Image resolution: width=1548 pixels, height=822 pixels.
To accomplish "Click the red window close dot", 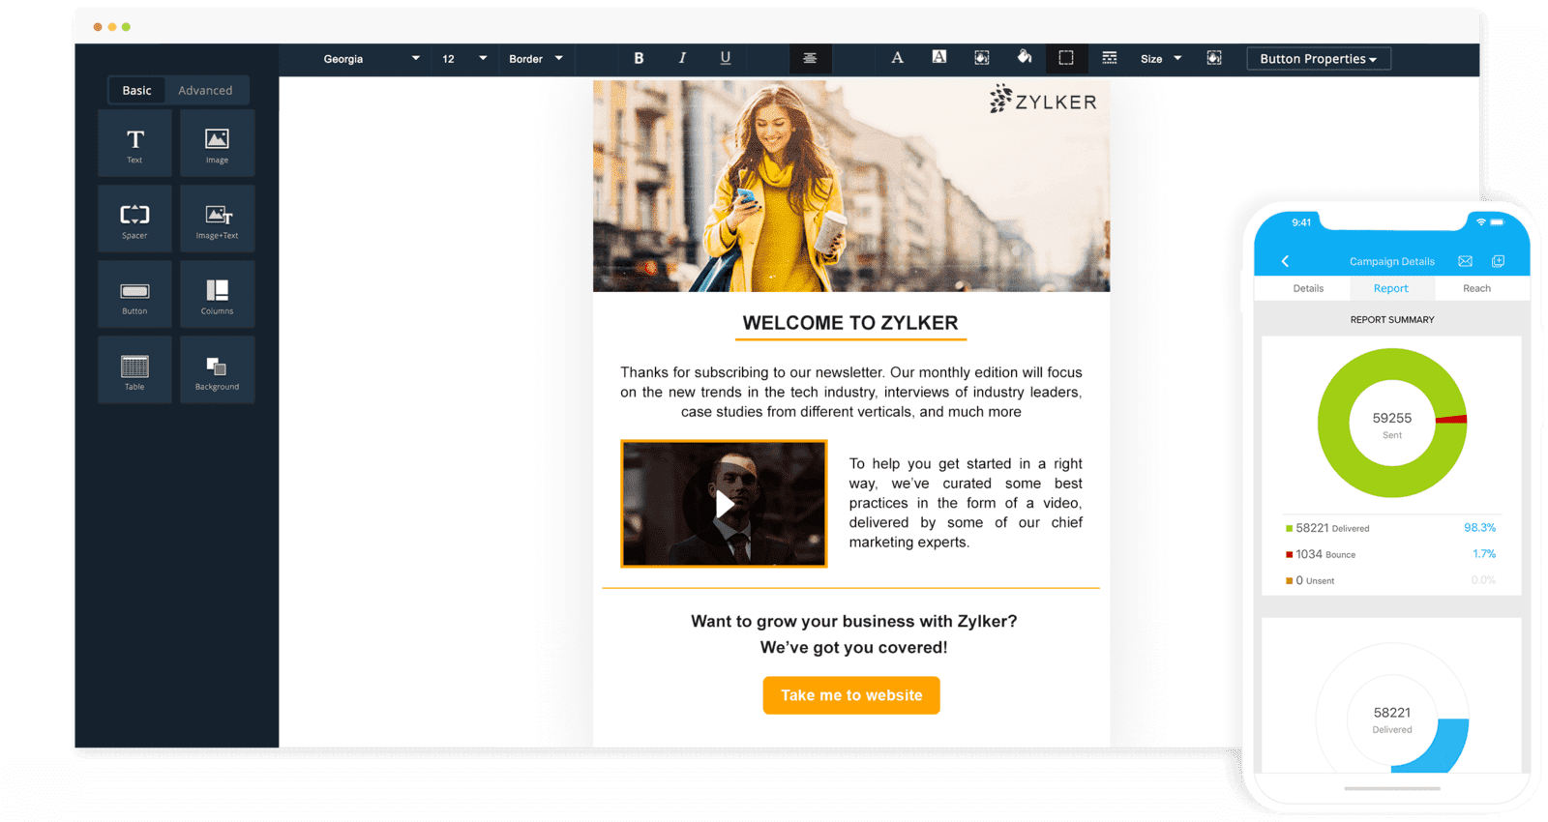I will [98, 27].
